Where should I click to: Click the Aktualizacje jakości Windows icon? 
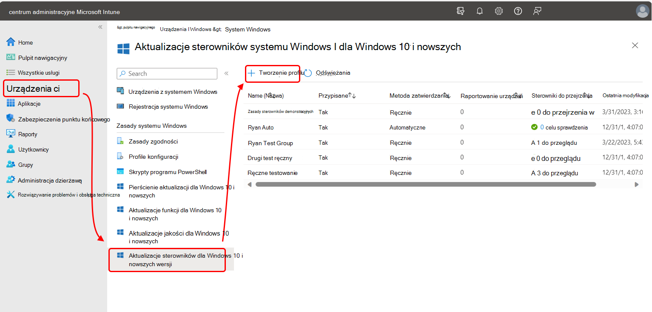120,233
